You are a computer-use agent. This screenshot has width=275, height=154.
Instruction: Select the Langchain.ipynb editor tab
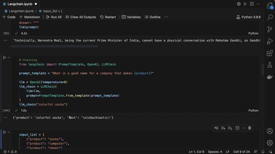click(x=20, y=4)
